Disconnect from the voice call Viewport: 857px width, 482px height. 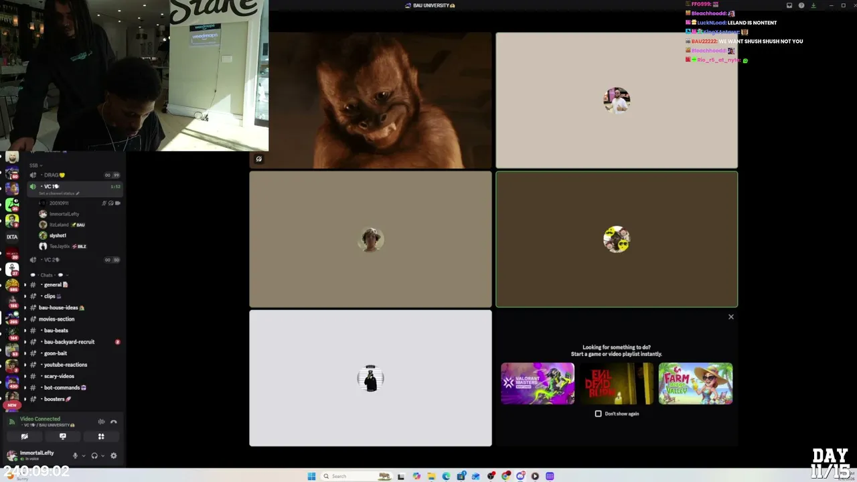point(114,422)
